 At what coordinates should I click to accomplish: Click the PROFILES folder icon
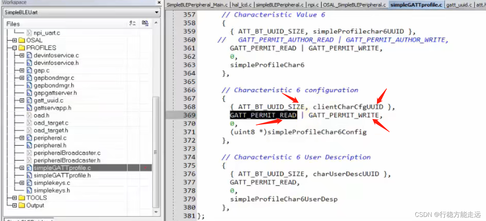pyautogui.click(x=22, y=48)
